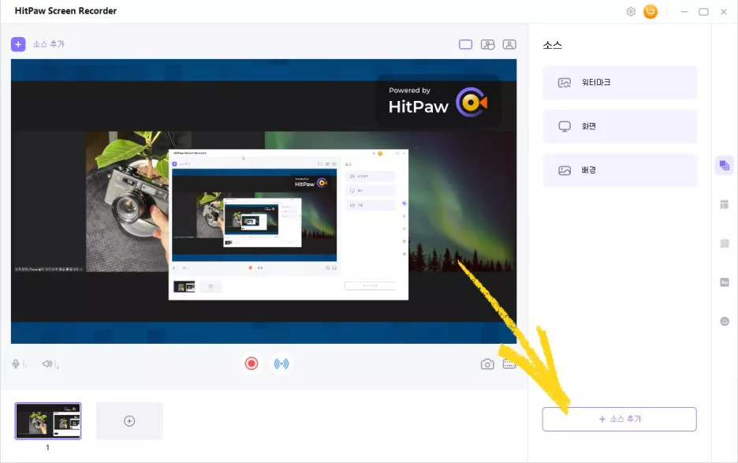
Task: Open the keyboard display icon
Action: click(x=509, y=364)
